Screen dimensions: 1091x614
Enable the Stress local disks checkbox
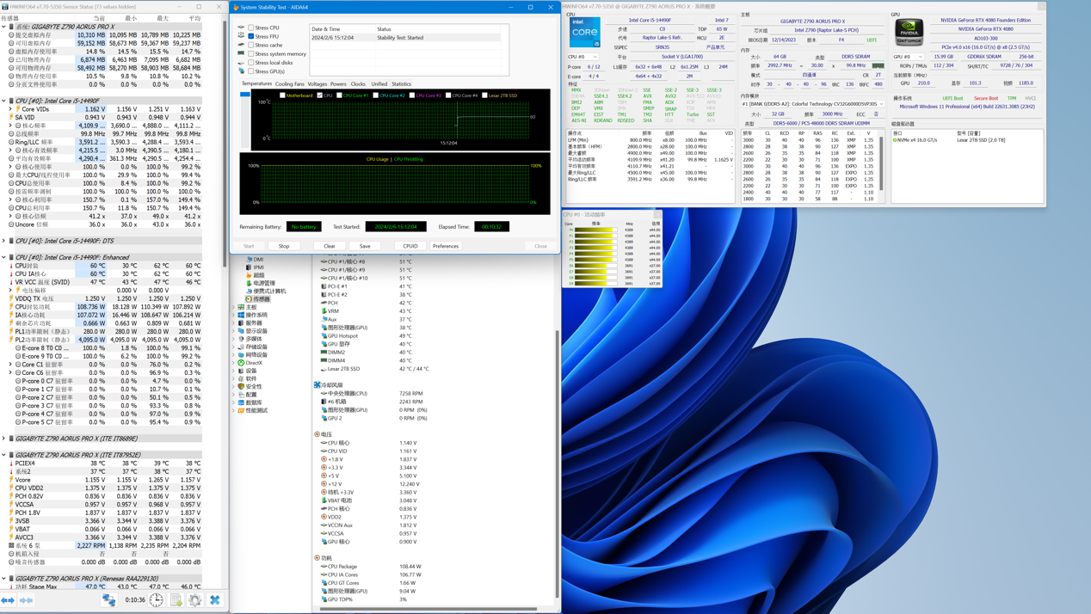[251, 63]
